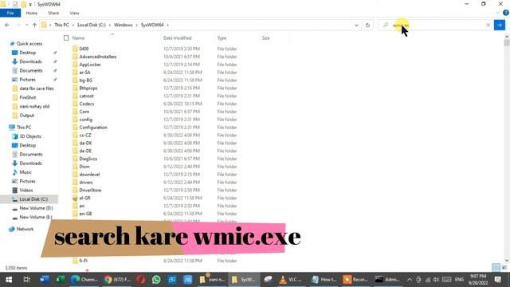Show hidden system tray icons

[x=410, y=280]
